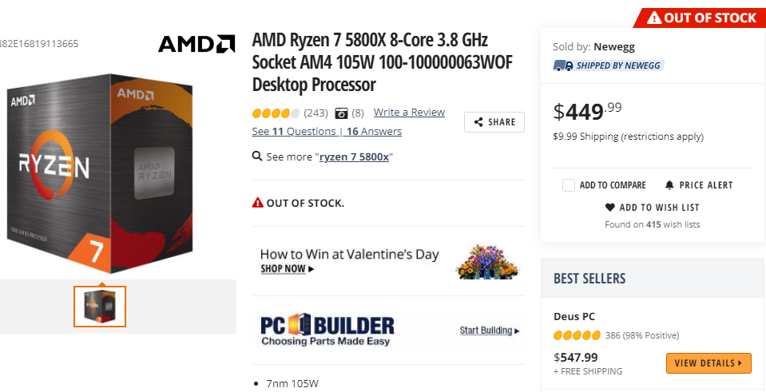Viewport: 766px width, 392px height.
Task: Click the camera photo reviews icon
Action: pyautogui.click(x=341, y=113)
